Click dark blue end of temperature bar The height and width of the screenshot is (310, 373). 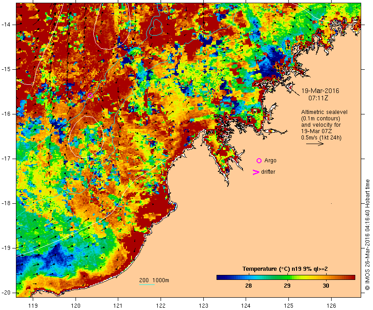pyautogui.click(x=218, y=277)
